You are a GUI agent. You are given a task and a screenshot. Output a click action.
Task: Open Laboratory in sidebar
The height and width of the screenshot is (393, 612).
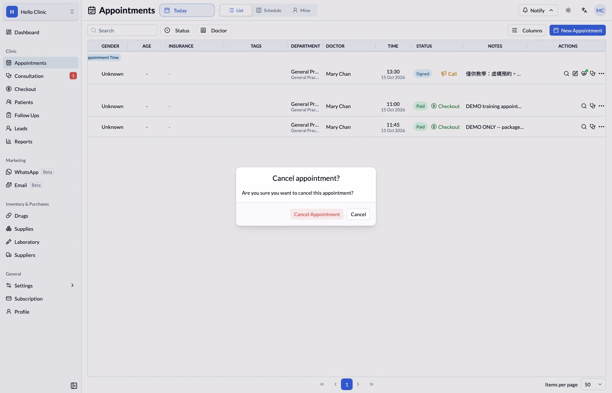tap(40, 242)
